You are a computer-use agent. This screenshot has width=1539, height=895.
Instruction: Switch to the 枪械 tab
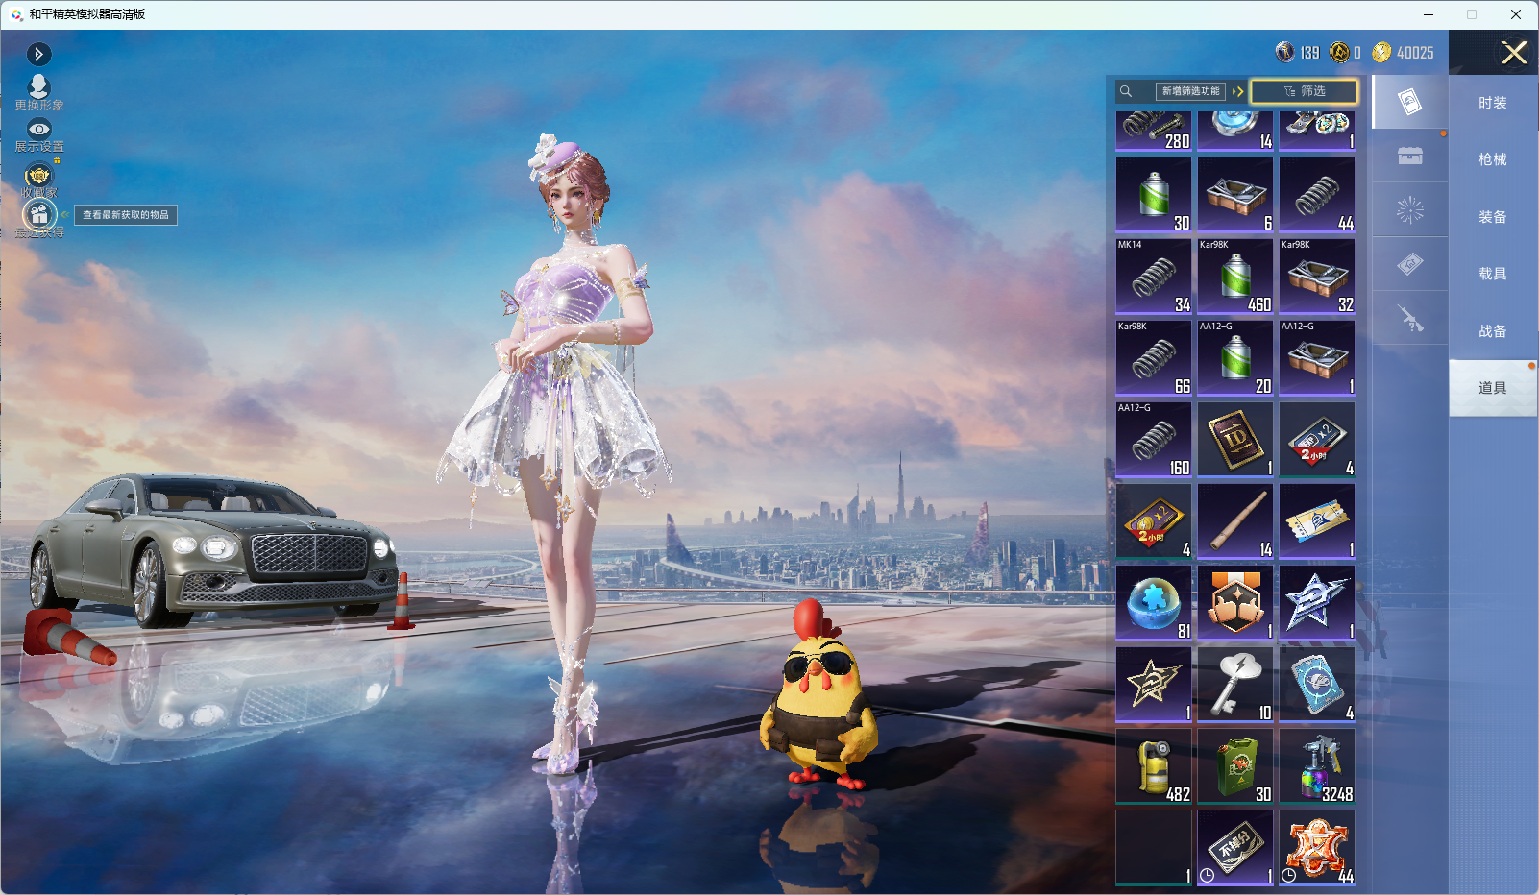pyautogui.click(x=1492, y=159)
